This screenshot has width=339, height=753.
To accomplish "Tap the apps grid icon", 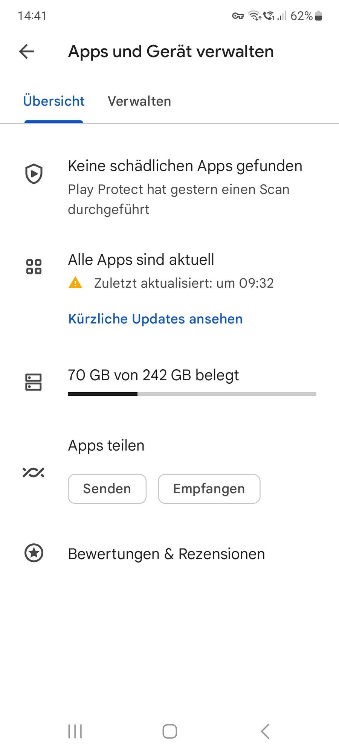I will click(34, 267).
